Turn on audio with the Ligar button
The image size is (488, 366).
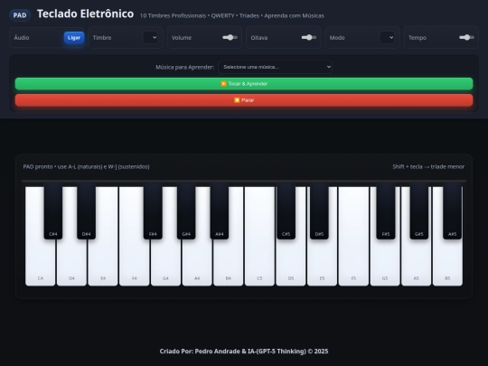tap(74, 38)
